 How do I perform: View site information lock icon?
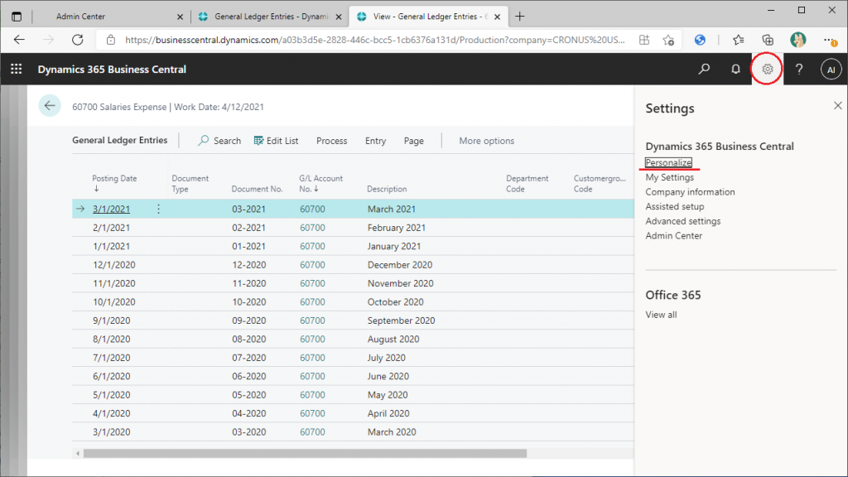click(111, 40)
